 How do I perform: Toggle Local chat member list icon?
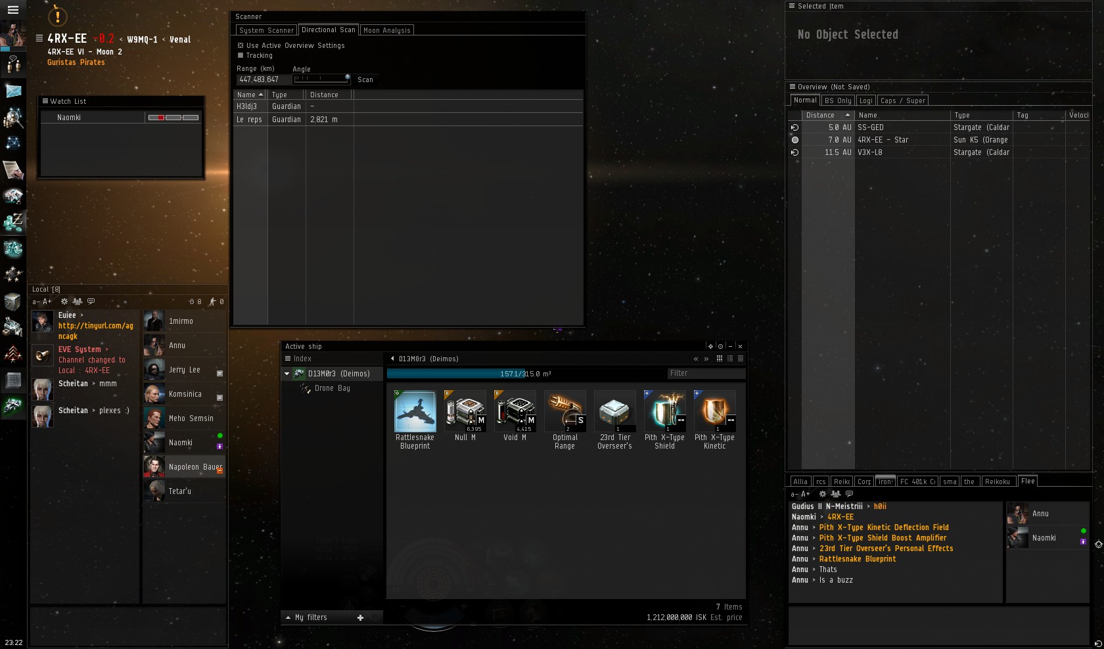click(x=78, y=302)
